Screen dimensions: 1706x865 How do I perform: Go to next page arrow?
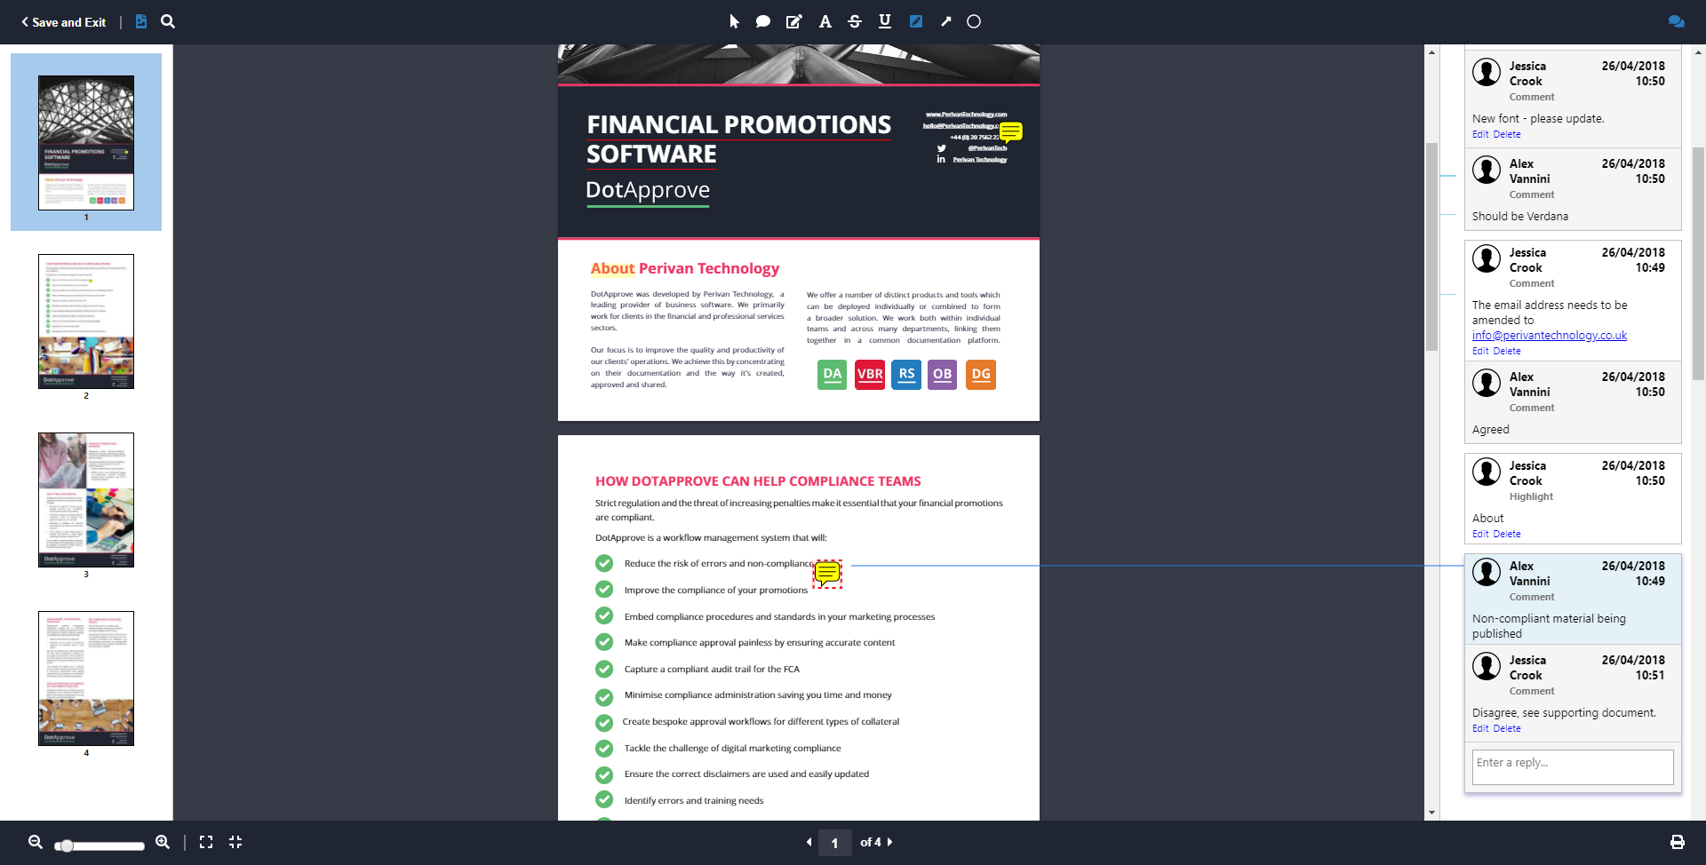[889, 842]
